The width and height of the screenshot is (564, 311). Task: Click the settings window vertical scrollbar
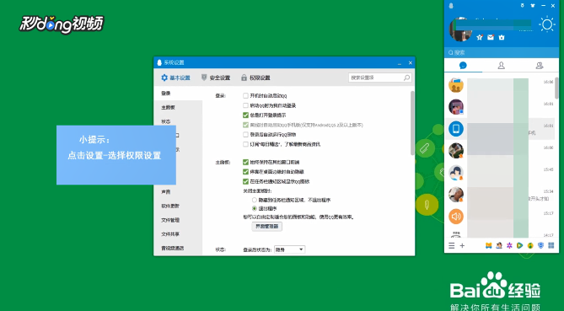tap(412, 123)
